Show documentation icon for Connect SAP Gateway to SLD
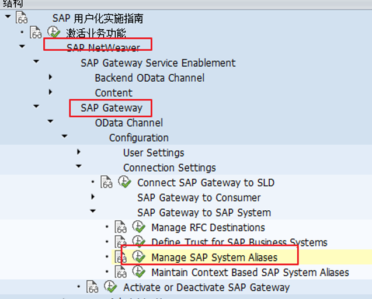Viewport: 372px width, 299px height. tap(106, 182)
